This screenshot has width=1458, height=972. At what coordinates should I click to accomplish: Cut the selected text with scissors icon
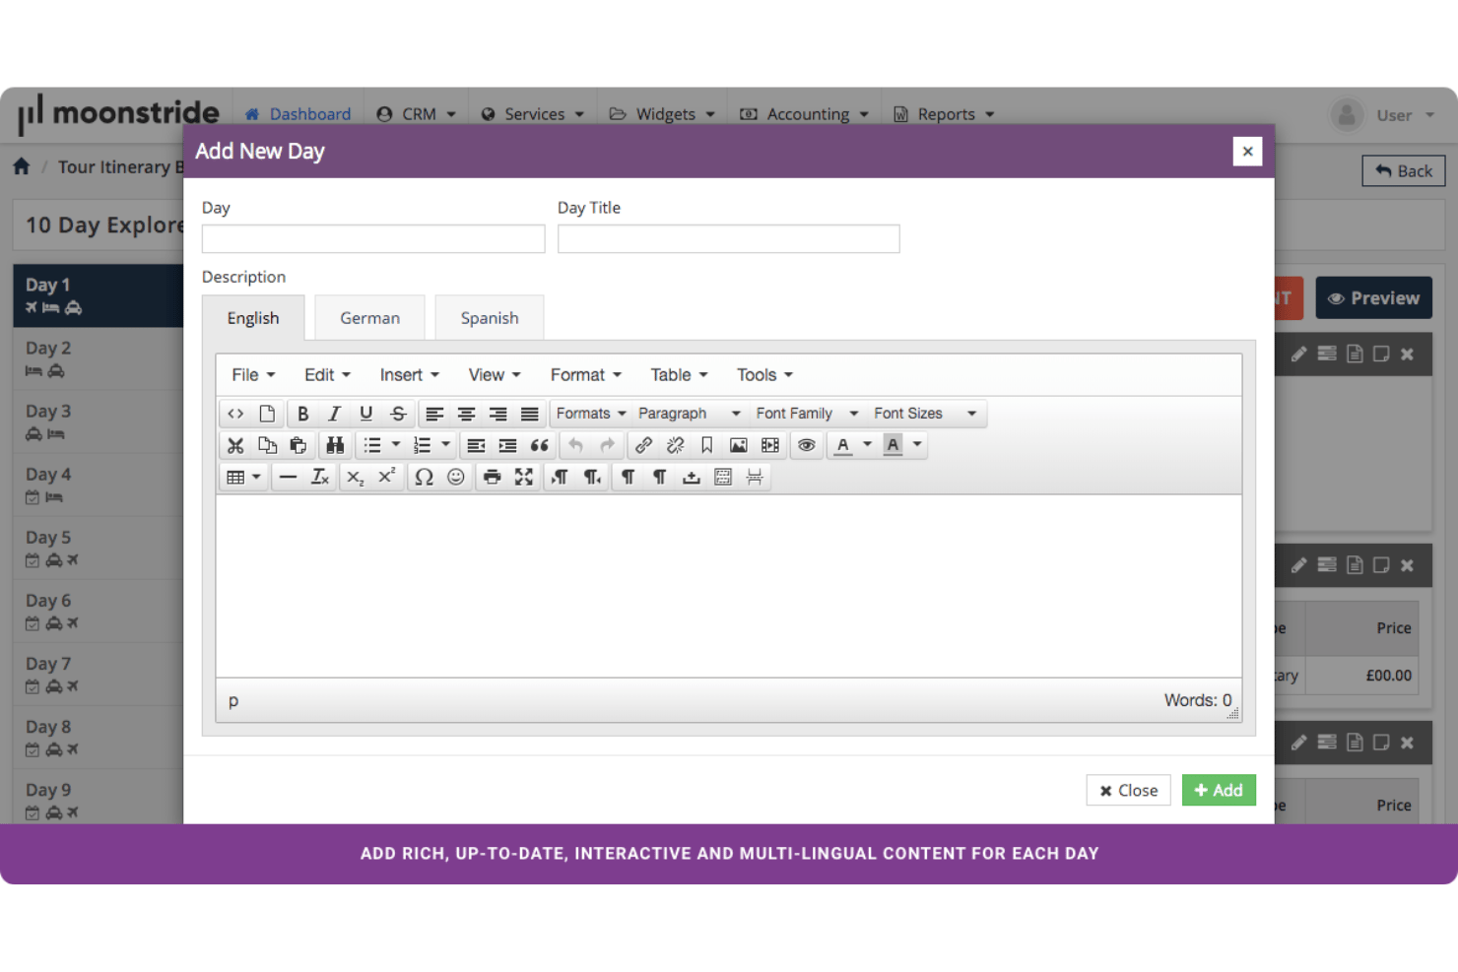(x=235, y=445)
